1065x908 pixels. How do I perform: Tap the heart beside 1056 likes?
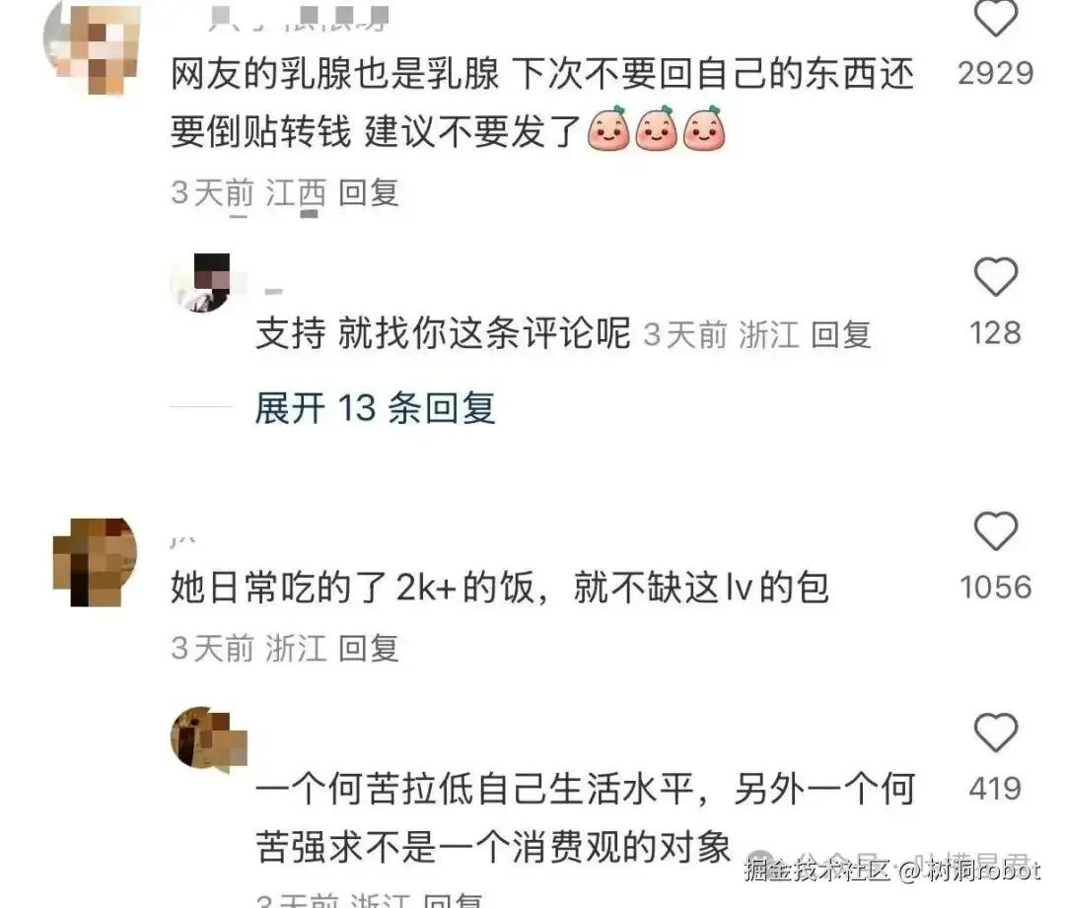(x=996, y=531)
